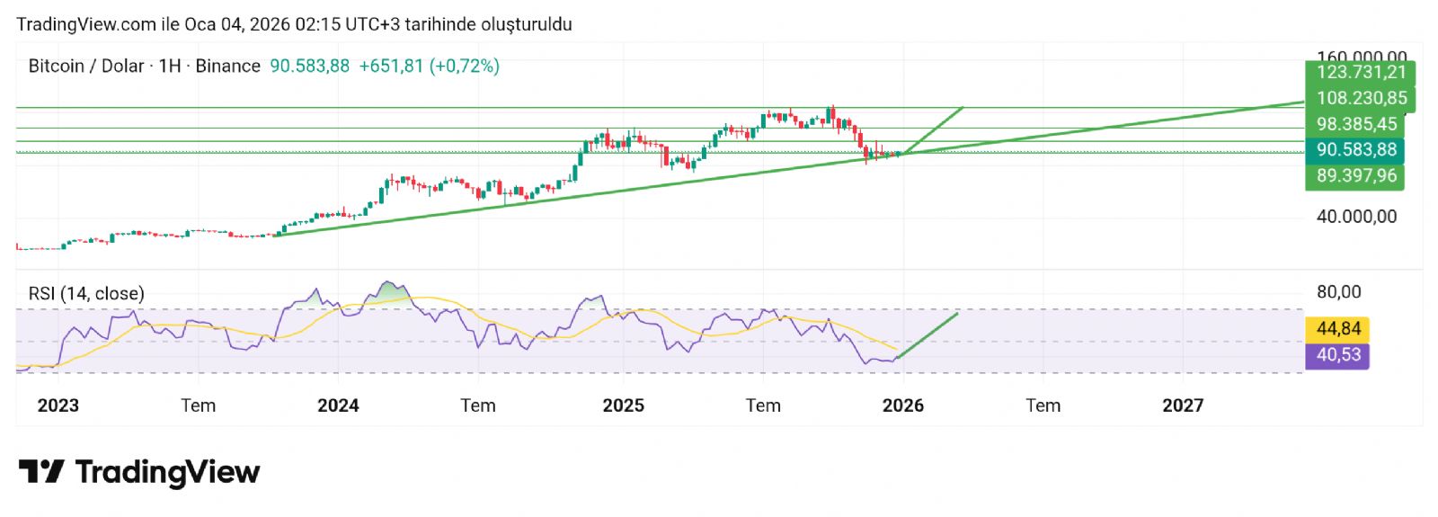Click the 2024 label on time axis
Screen dimensions: 1438x517
[x=338, y=406]
